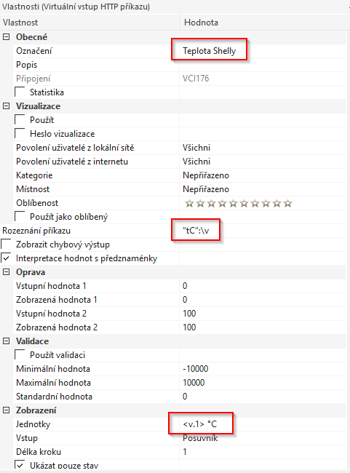Image resolution: width=350 pixels, height=473 pixels.
Task: Select the Oblíbenost property label
Action: coord(37,203)
